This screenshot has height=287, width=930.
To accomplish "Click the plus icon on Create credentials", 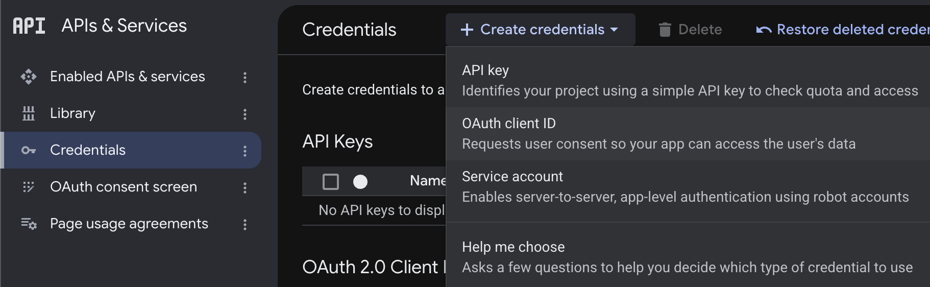I will pos(467,30).
